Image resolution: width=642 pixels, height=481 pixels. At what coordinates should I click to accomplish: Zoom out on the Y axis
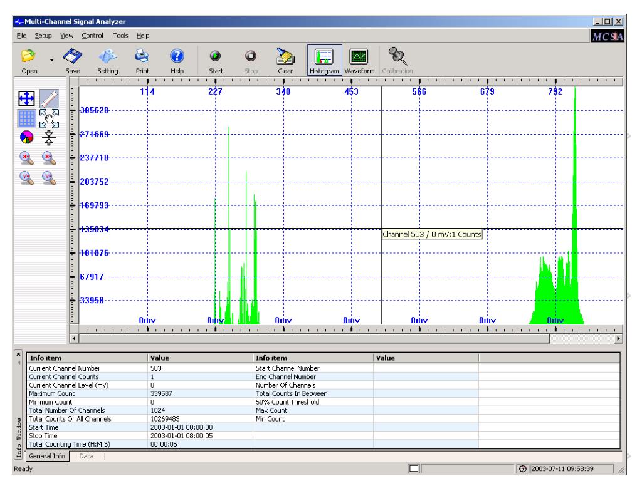click(49, 178)
